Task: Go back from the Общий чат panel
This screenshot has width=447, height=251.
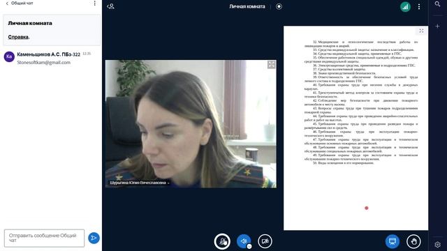Action: pyautogui.click(x=7, y=3)
